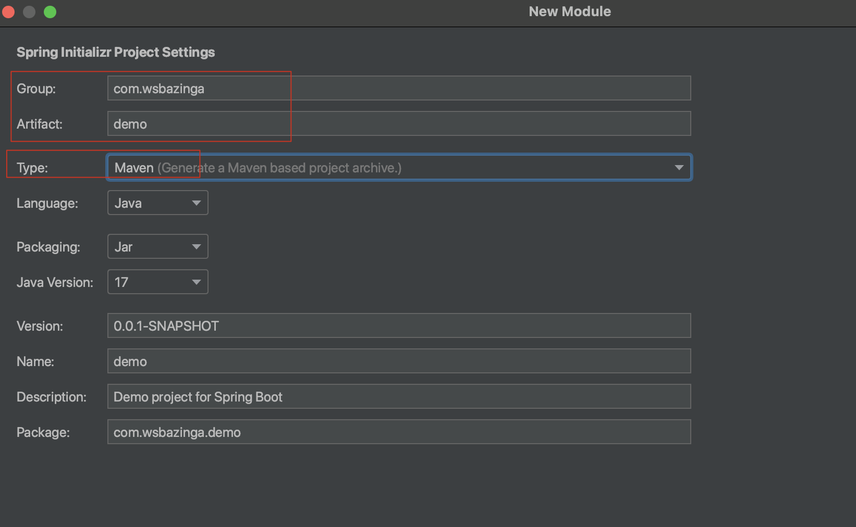
Task: Click the Artifact label
Action: tap(40, 124)
